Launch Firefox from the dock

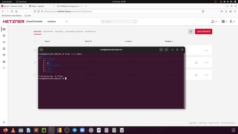pyautogui.click(x=6, y=130)
